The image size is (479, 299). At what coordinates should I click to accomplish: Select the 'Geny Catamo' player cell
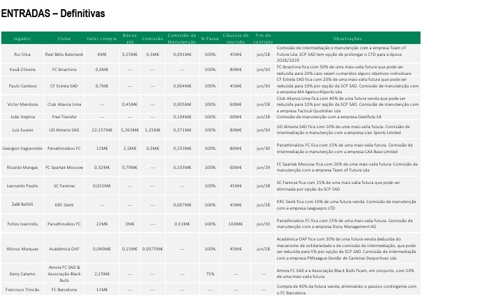(x=22, y=273)
